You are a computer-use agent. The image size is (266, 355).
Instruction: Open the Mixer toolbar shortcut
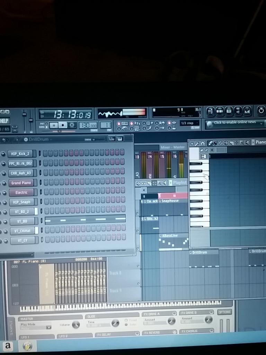[x=247, y=111]
